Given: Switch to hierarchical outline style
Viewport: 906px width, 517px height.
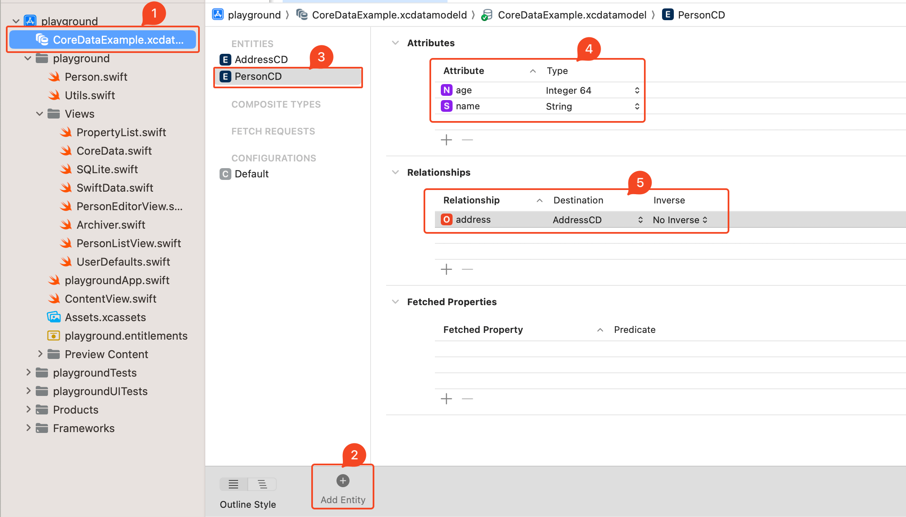Looking at the screenshot, I should tap(262, 484).
